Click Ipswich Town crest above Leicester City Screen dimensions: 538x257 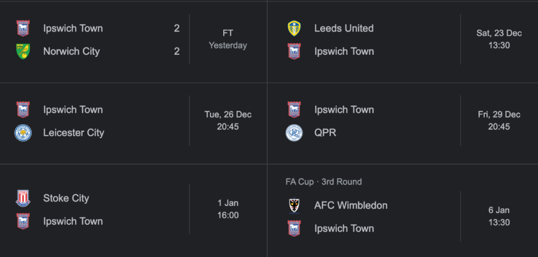(x=23, y=110)
